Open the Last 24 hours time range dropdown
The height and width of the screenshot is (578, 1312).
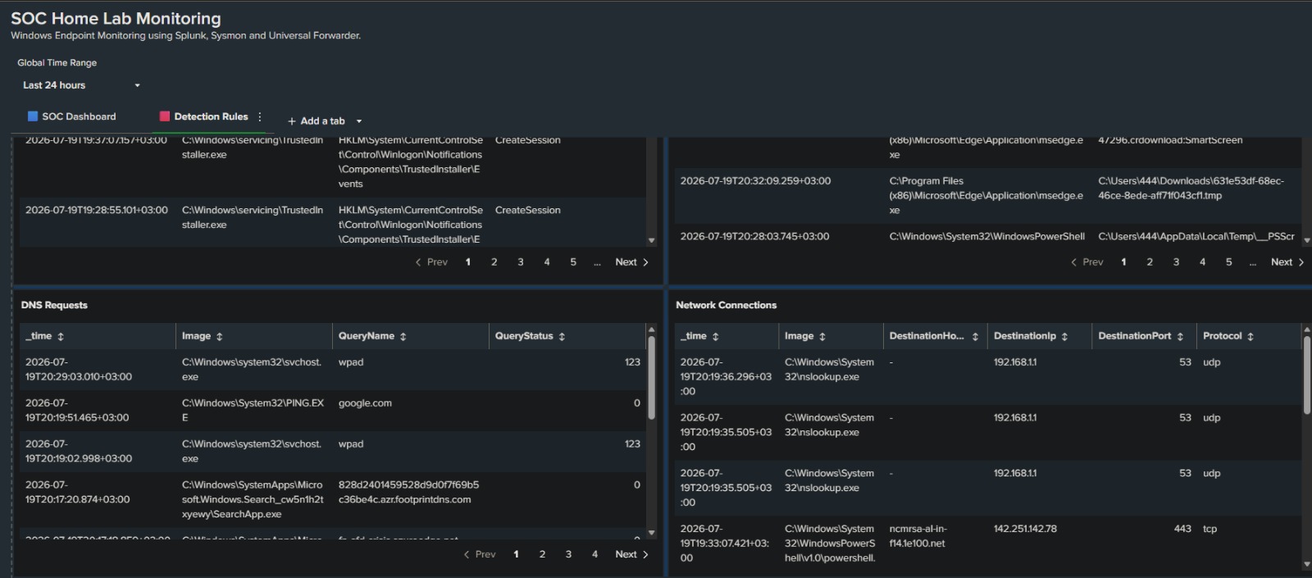81,85
